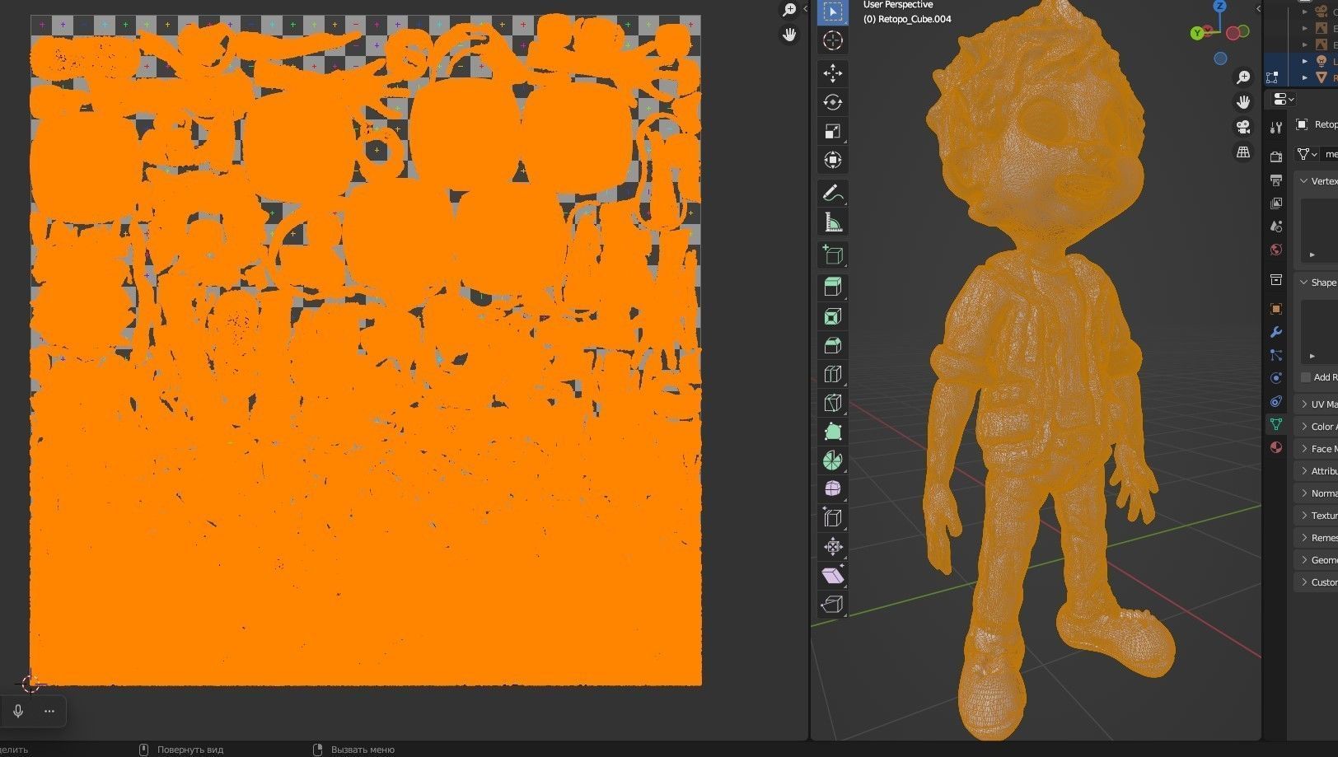Select the Extrude Region tool
Viewport: 1338px width, 757px height.
pyautogui.click(x=833, y=287)
